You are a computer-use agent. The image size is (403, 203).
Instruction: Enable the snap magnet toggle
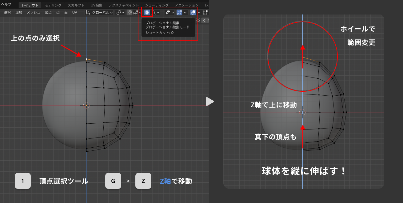pos(130,13)
